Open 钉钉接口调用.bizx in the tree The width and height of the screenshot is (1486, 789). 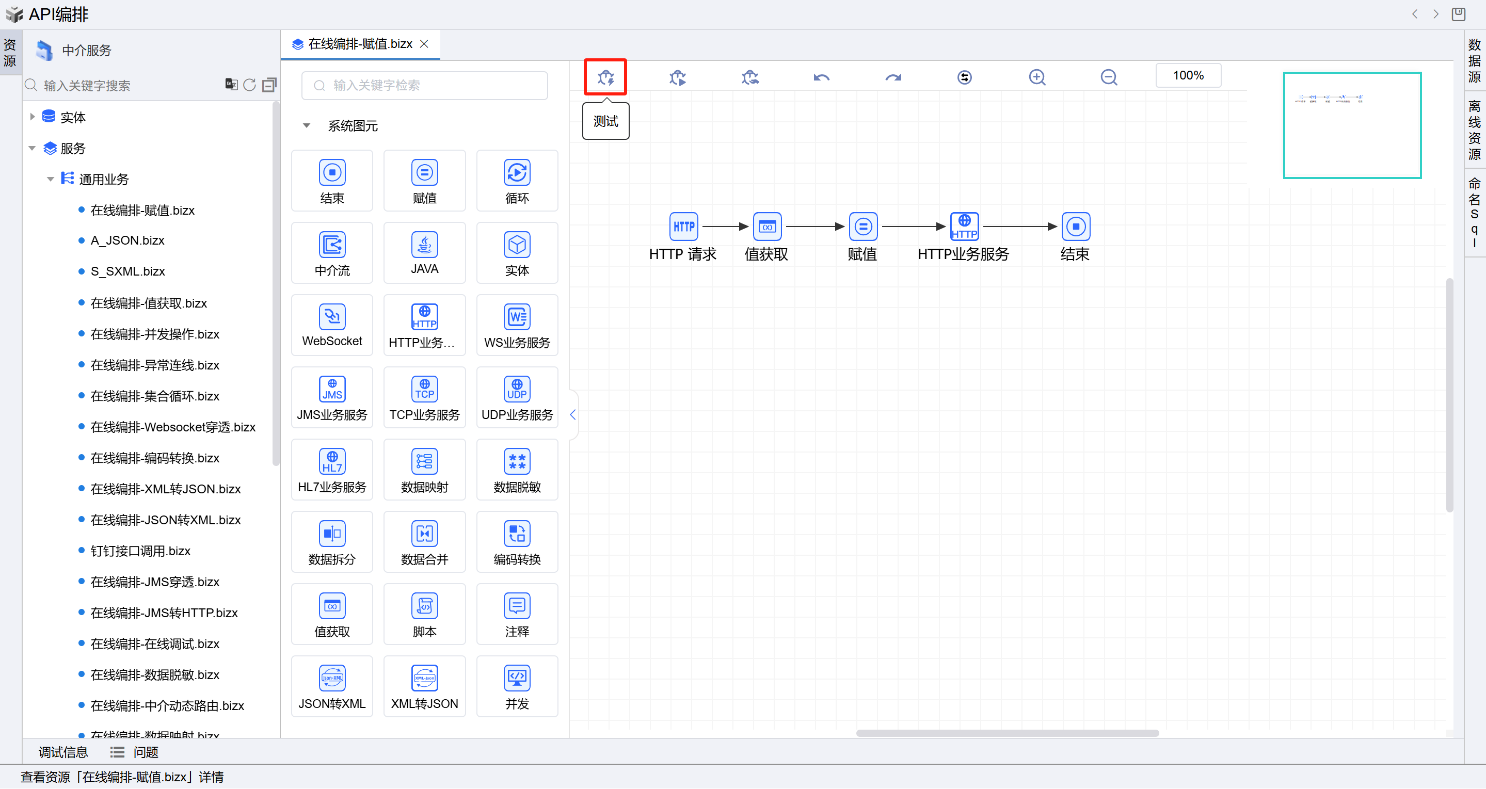point(140,551)
